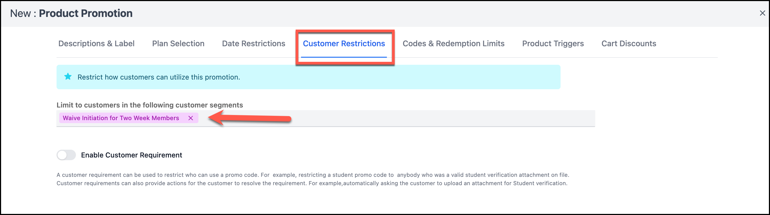The image size is (770, 215).
Task: Switch to the Product Triggers tab
Action: click(x=553, y=44)
